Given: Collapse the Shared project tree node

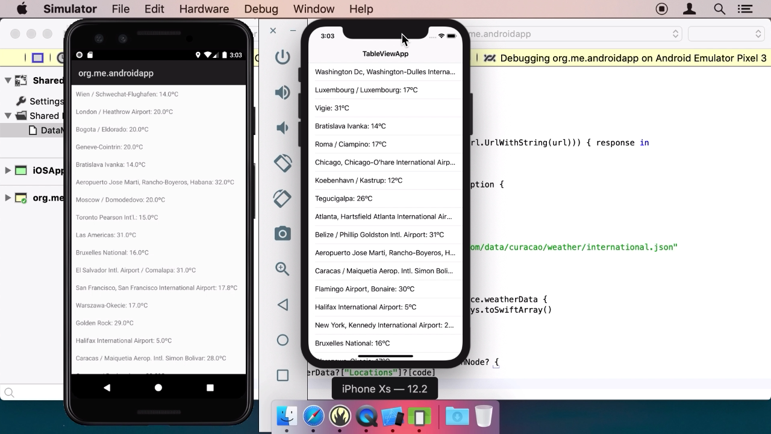Looking at the screenshot, I should click(7, 80).
